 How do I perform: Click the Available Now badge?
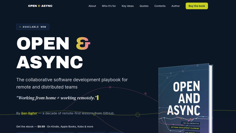click(x=33, y=27)
